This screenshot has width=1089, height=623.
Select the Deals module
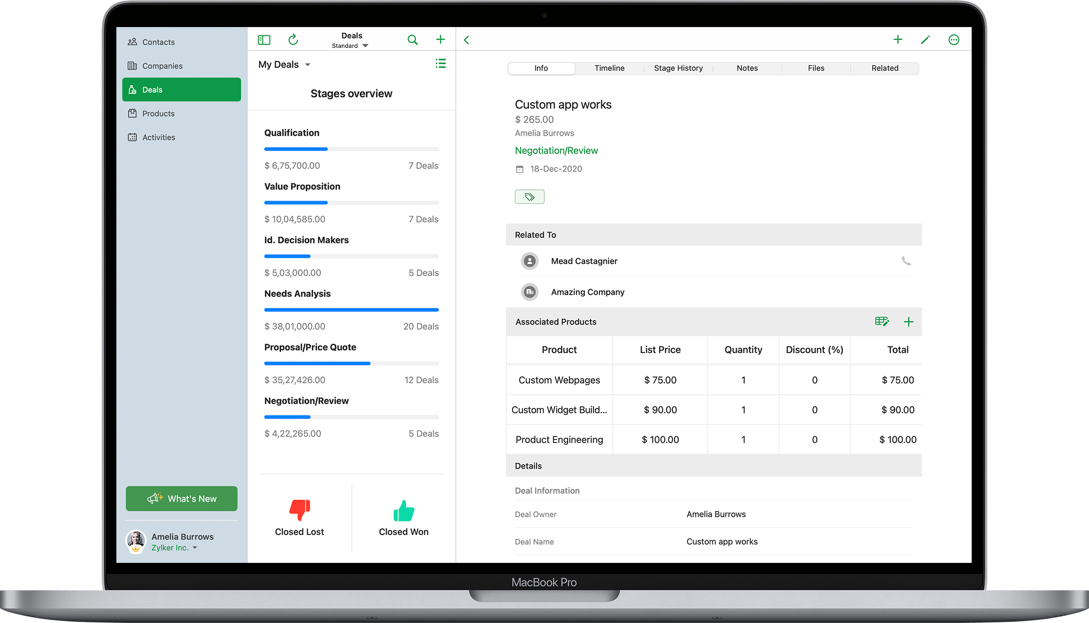181,89
